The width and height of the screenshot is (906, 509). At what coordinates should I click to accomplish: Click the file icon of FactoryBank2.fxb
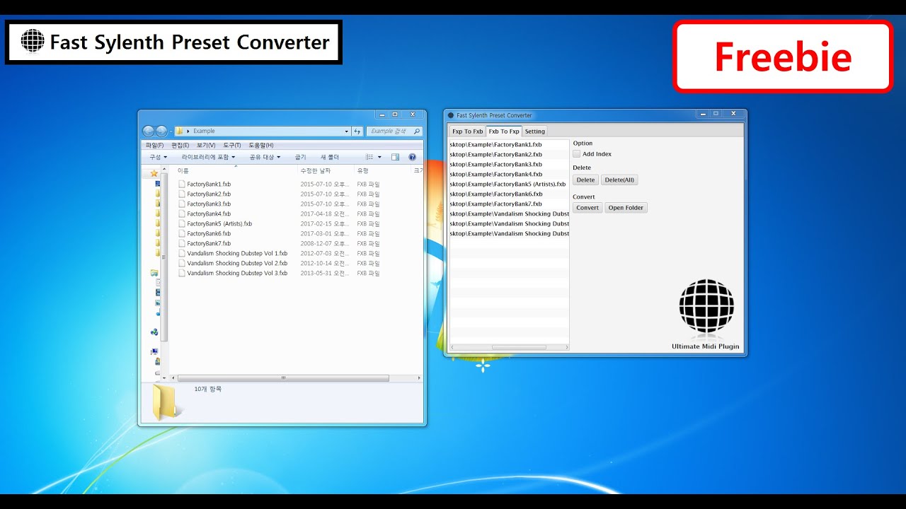click(182, 194)
